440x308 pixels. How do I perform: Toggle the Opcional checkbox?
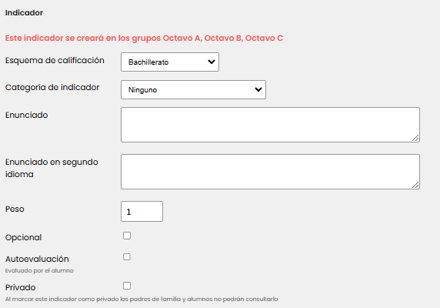tap(127, 236)
